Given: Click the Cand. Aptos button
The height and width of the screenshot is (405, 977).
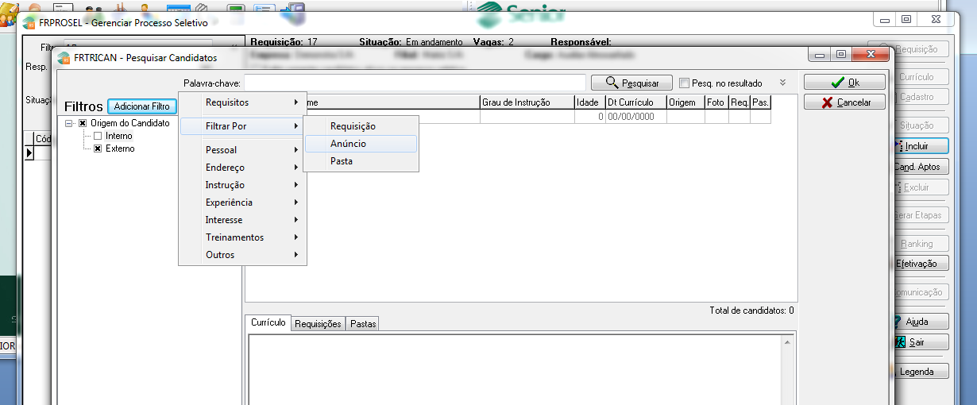Looking at the screenshot, I should (916, 167).
